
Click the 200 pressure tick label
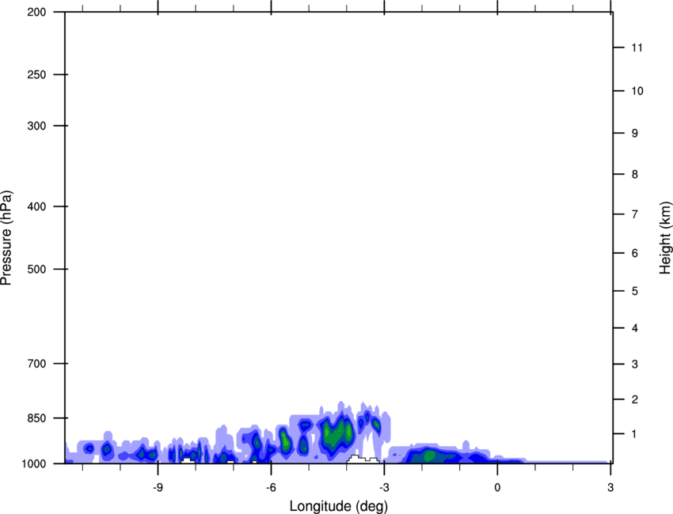tap(36, 12)
